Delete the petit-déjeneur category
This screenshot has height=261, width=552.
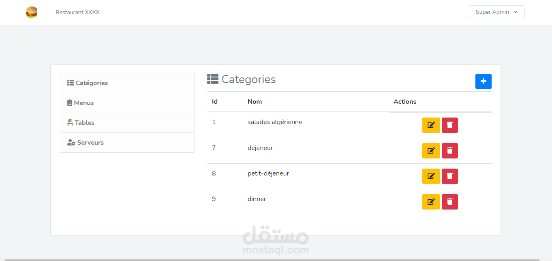pos(450,176)
